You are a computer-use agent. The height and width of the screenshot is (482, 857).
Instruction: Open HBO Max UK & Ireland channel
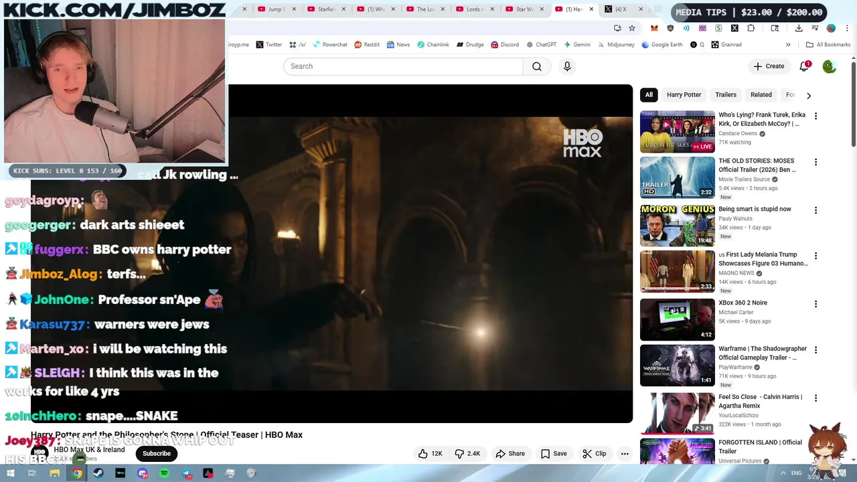click(x=89, y=450)
